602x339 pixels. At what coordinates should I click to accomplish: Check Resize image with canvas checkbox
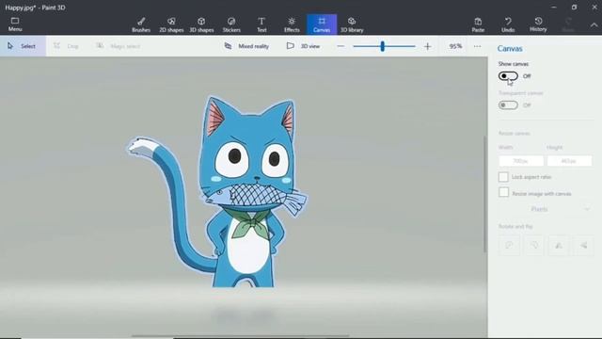tap(503, 192)
